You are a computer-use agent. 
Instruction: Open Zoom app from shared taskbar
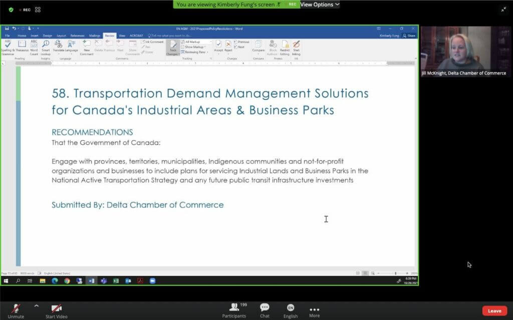(x=152, y=281)
